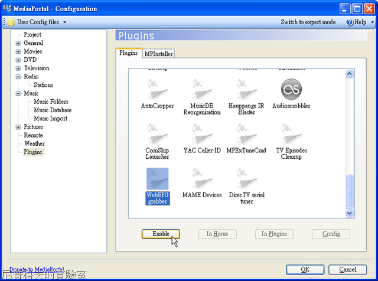Select Television in the tree
The width and height of the screenshot is (378, 281).
click(x=37, y=68)
